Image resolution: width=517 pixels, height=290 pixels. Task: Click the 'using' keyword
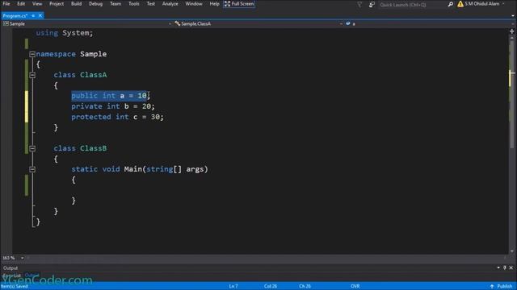tap(47, 33)
